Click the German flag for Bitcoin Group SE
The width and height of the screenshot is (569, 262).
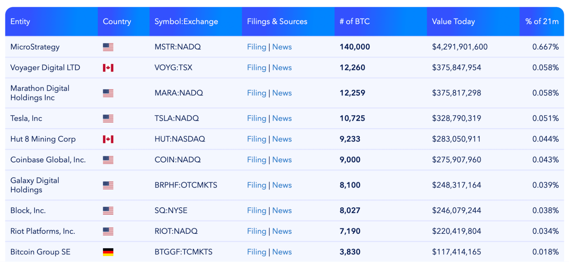click(108, 252)
